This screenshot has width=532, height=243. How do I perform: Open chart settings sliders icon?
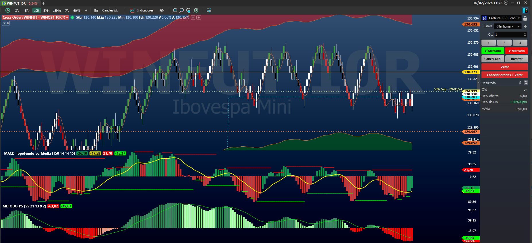pyautogui.click(x=209, y=10)
